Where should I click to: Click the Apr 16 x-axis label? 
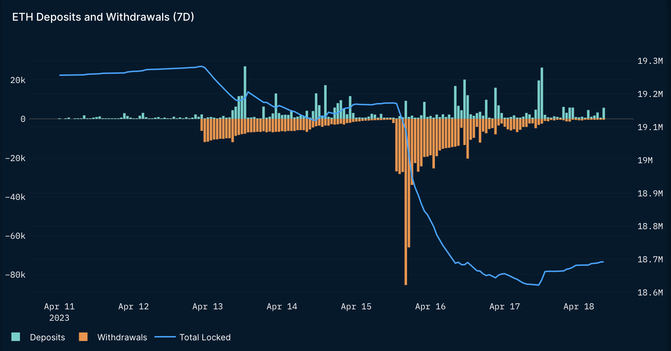(x=430, y=306)
